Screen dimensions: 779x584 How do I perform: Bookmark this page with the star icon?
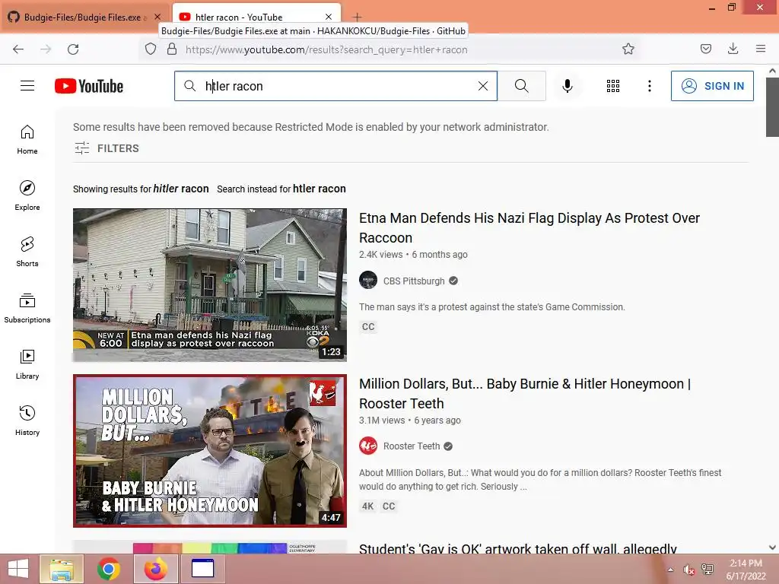click(628, 49)
